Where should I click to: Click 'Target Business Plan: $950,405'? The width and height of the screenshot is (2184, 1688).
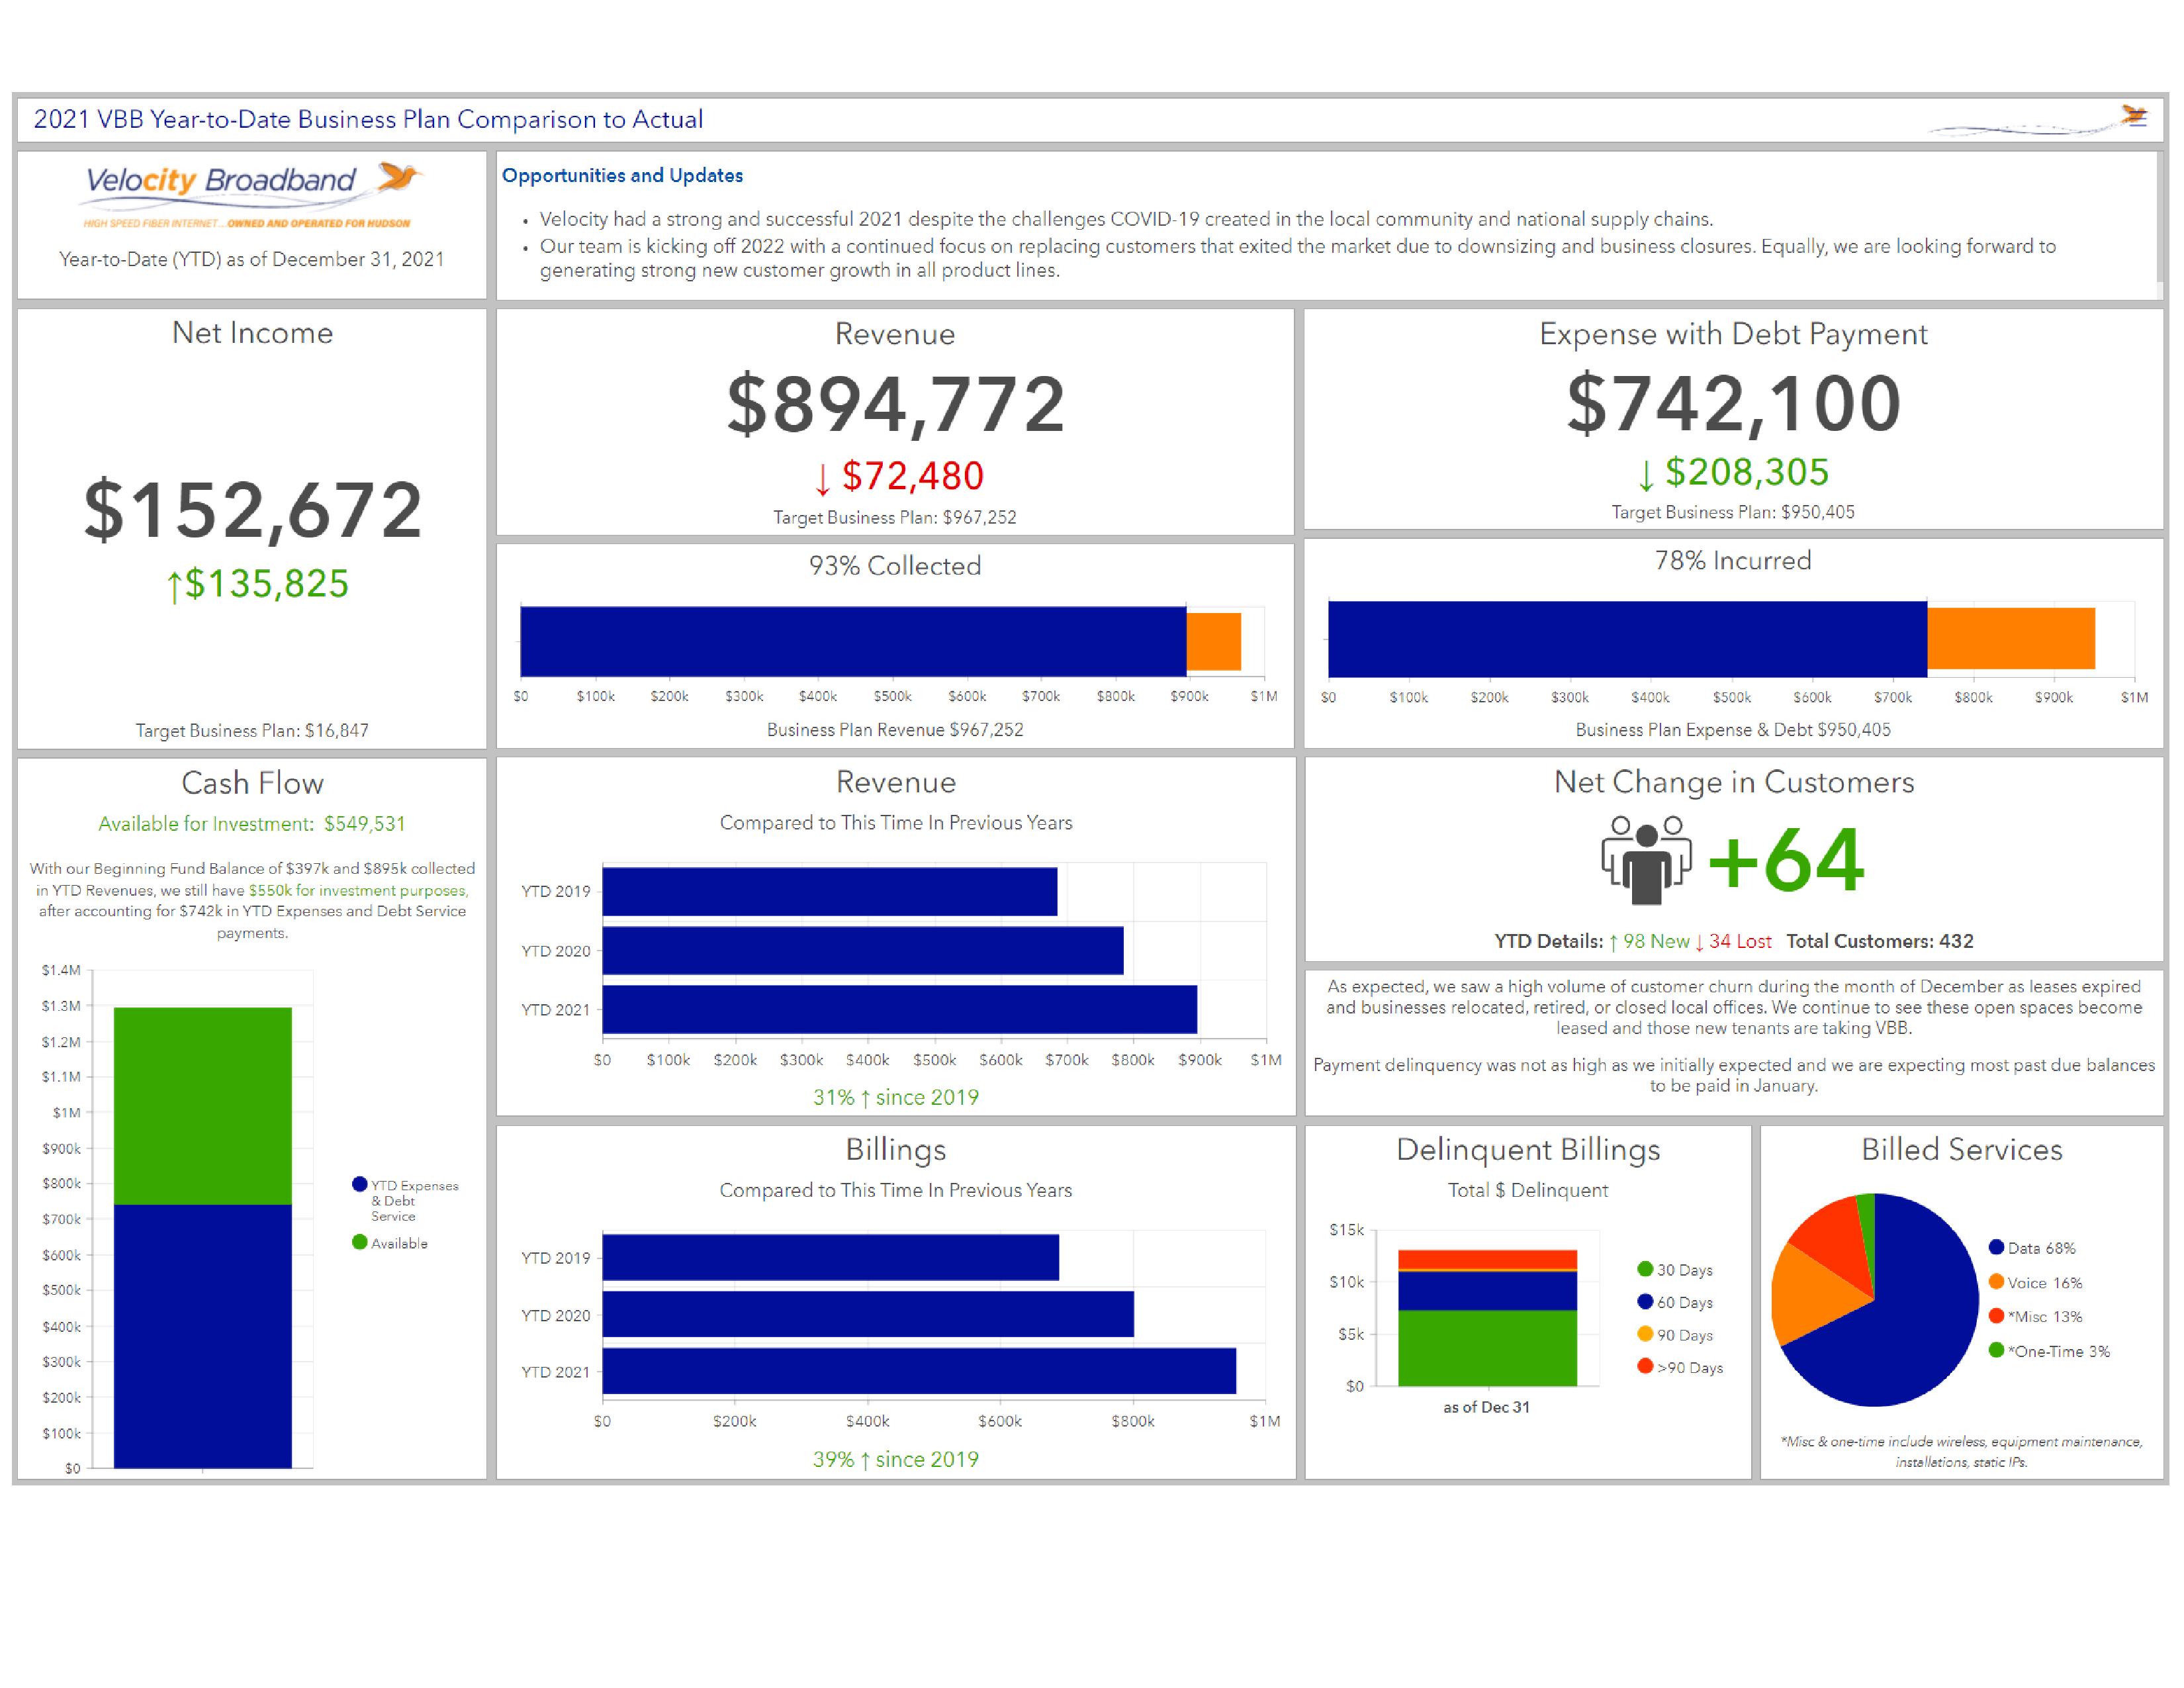[1733, 512]
